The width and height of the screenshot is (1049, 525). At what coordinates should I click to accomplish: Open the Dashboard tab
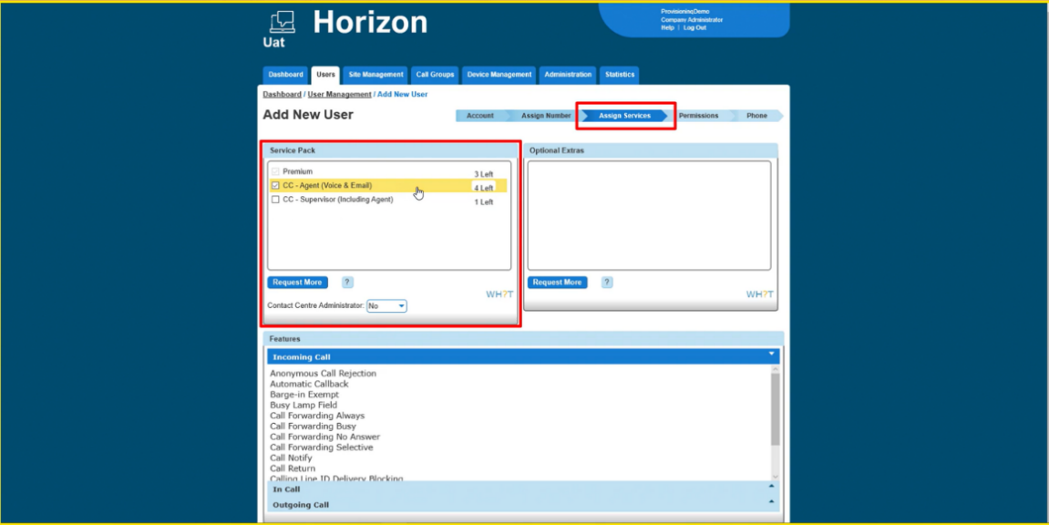click(x=285, y=75)
